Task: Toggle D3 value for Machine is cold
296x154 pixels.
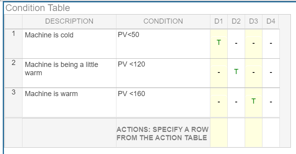Action: pyautogui.click(x=253, y=44)
